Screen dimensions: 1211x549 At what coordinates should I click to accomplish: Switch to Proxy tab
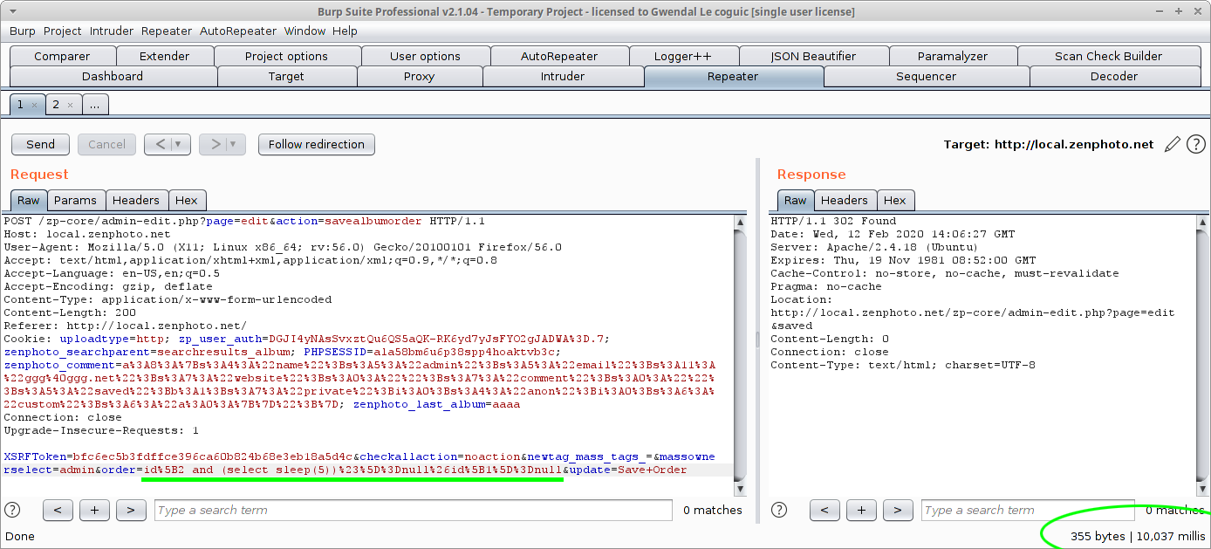point(420,76)
